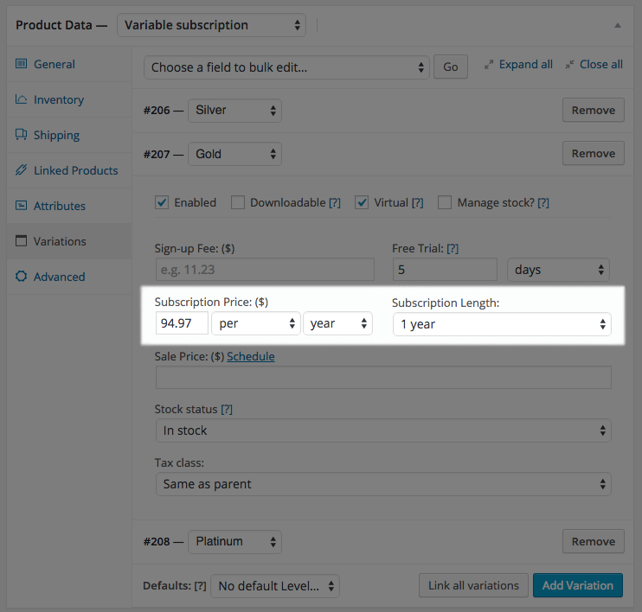Open the sale price Schedule link
Viewport: 642px width, 612px height.
[251, 356]
